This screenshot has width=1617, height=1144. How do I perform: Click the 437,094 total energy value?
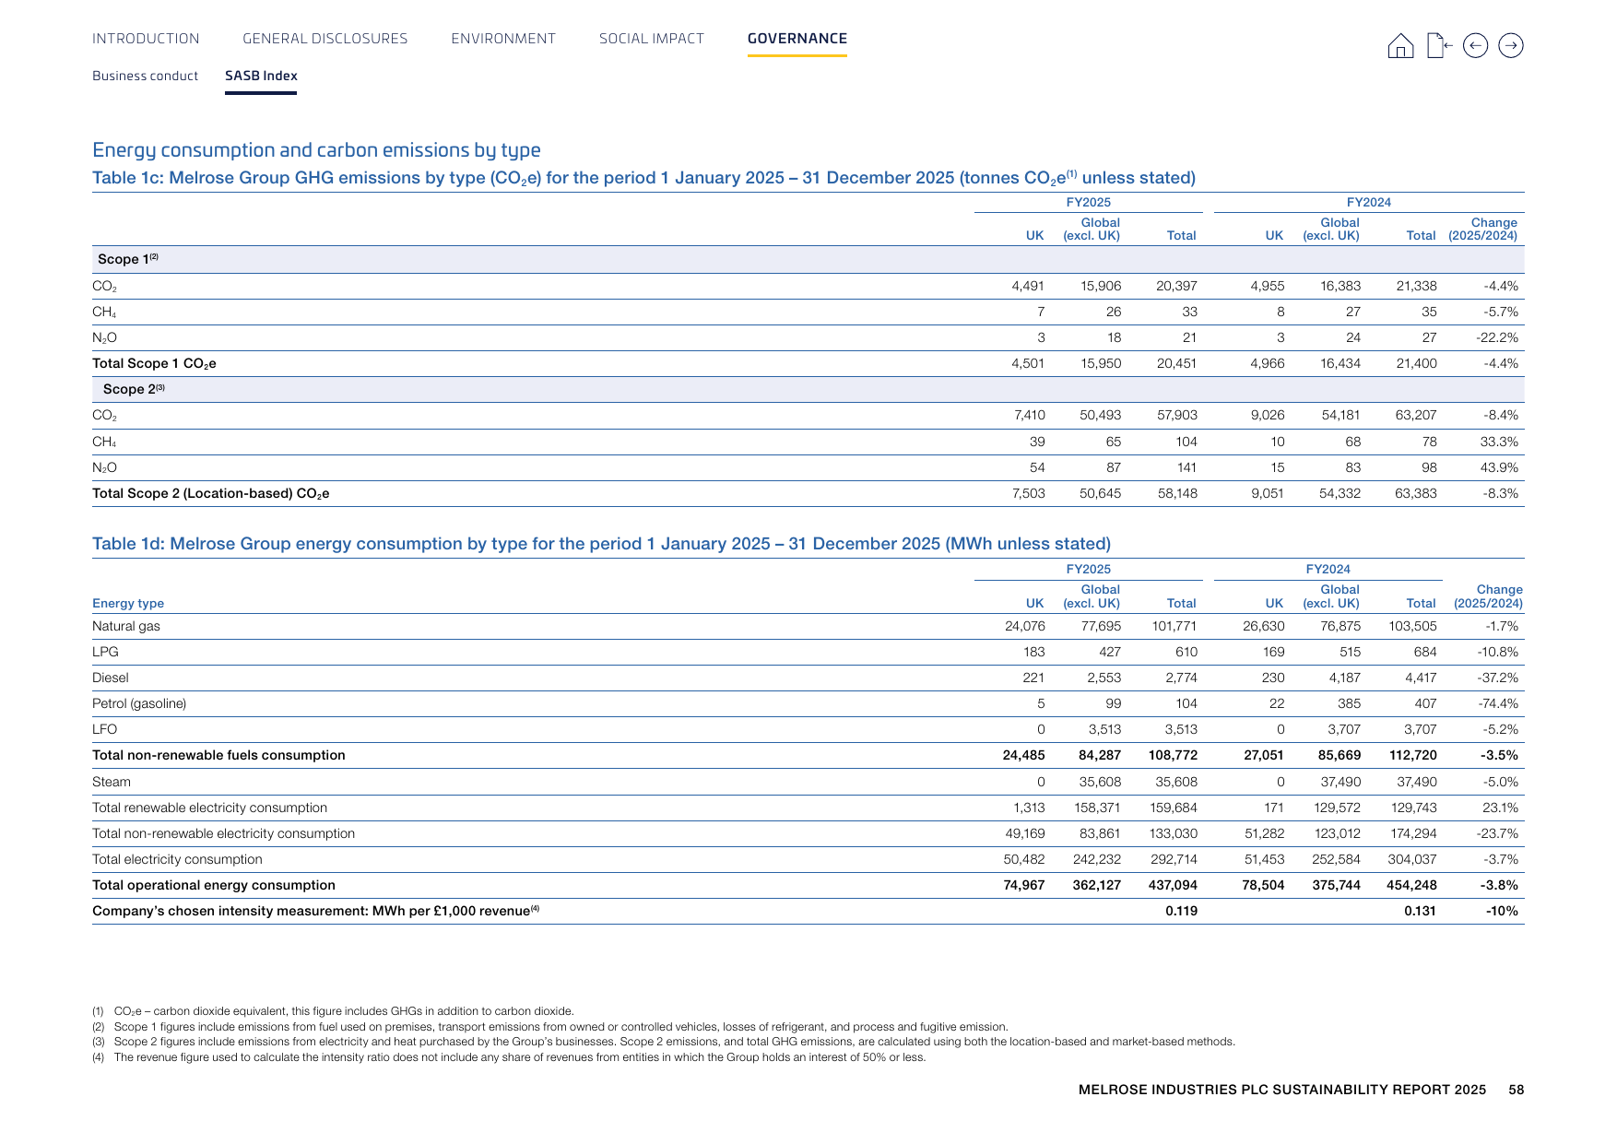point(1173,885)
